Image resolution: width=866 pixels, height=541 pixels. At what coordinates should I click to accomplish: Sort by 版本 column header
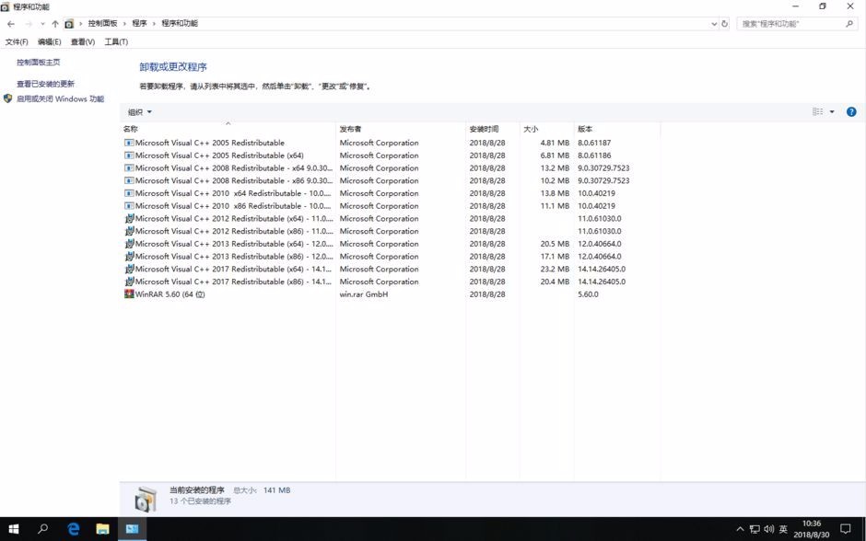tap(617, 129)
